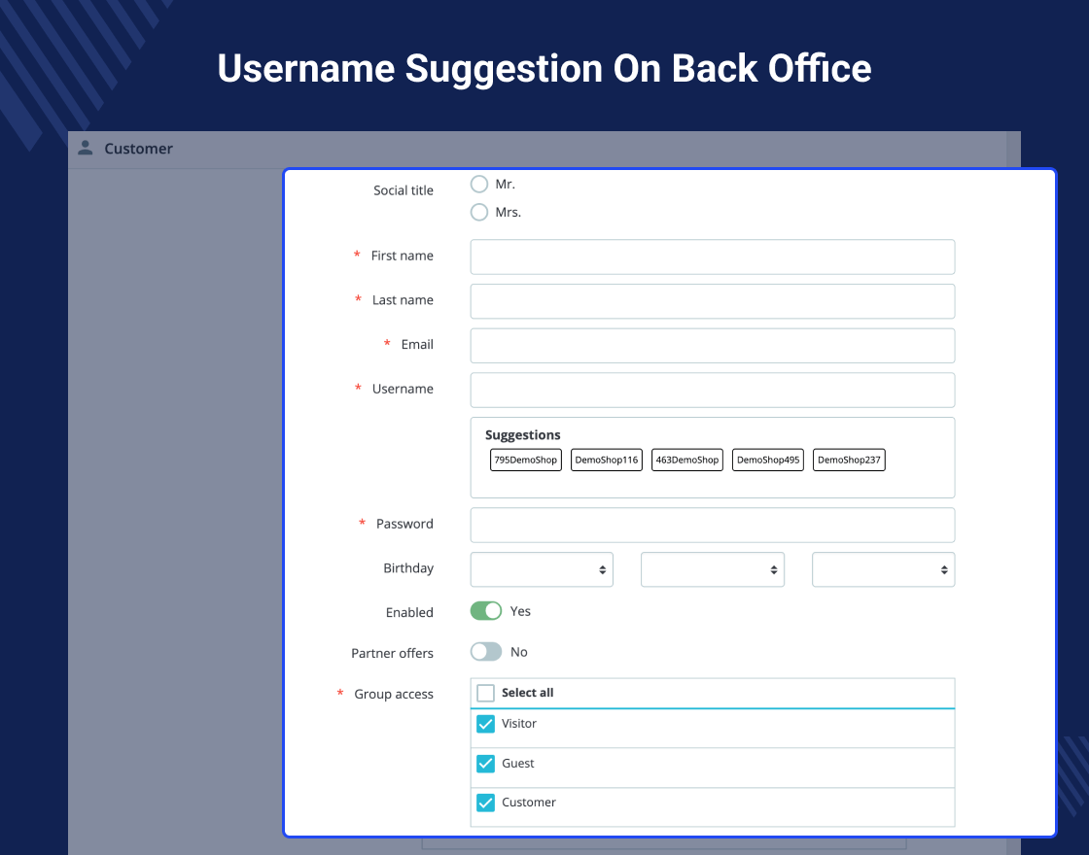
Task: Choose the DemoShop116 username suggestion
Action: (607, 460)
